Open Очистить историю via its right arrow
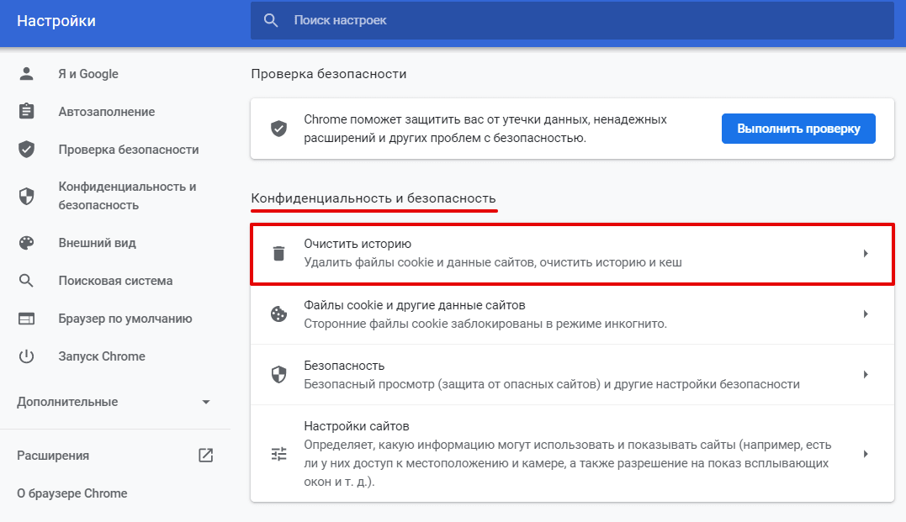Screen dimensions: 906x522 point(866,254)
